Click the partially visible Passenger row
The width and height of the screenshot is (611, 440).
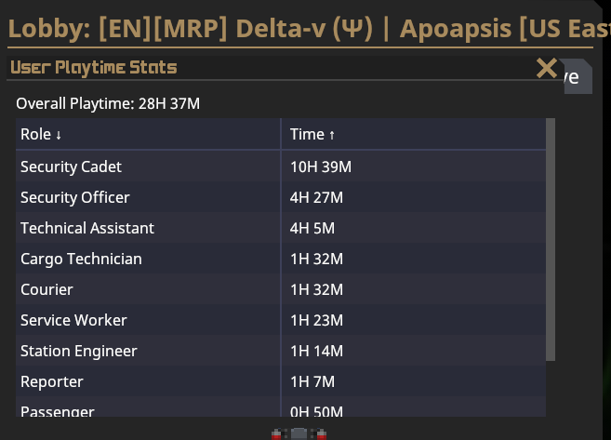tap(281, 407)
